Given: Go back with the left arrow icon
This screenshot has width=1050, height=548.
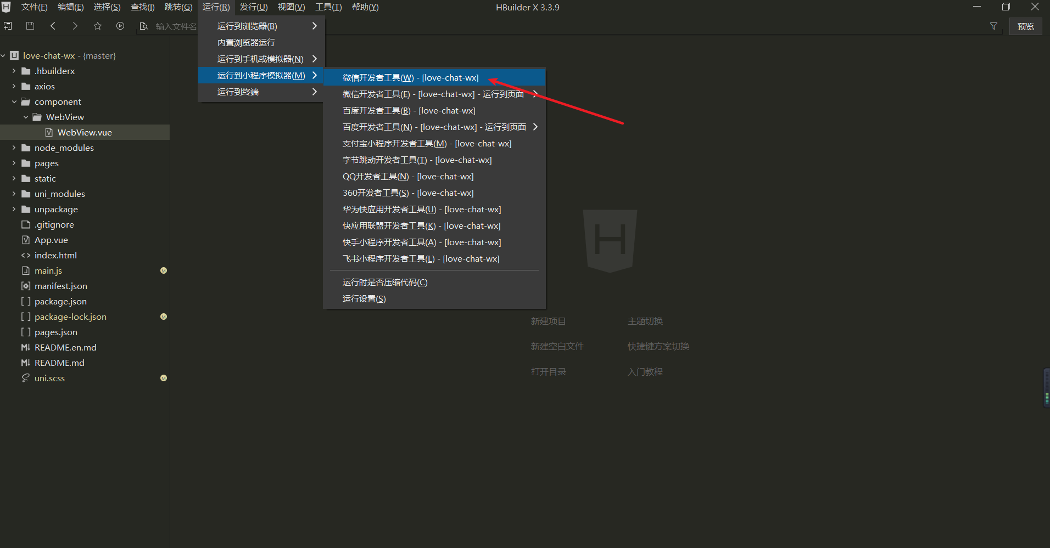Looking at the screenshot, I should pos(53,26).
